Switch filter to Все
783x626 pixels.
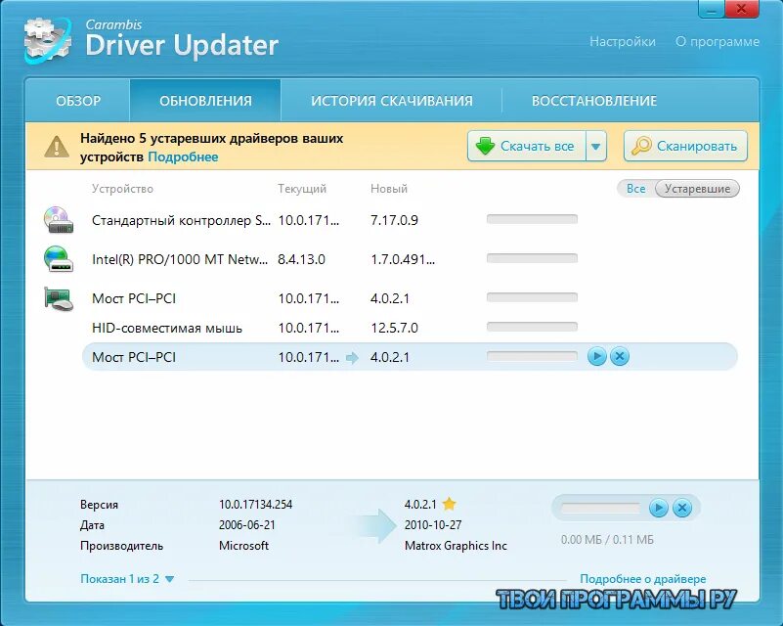(635, 189)
